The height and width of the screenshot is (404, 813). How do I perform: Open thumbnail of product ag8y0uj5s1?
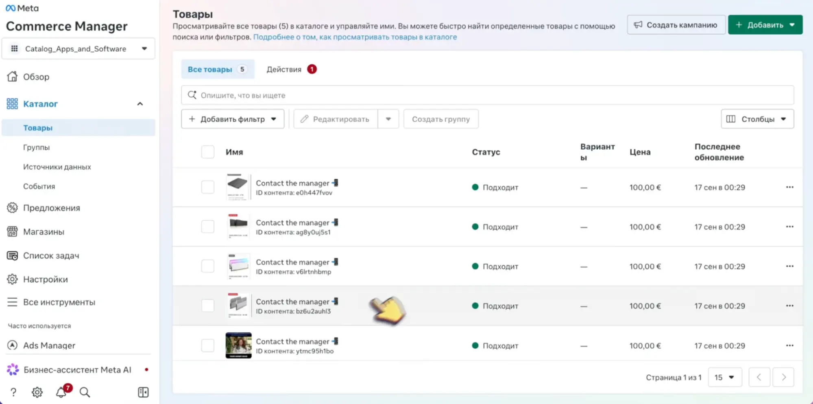(x=238, y=227)
